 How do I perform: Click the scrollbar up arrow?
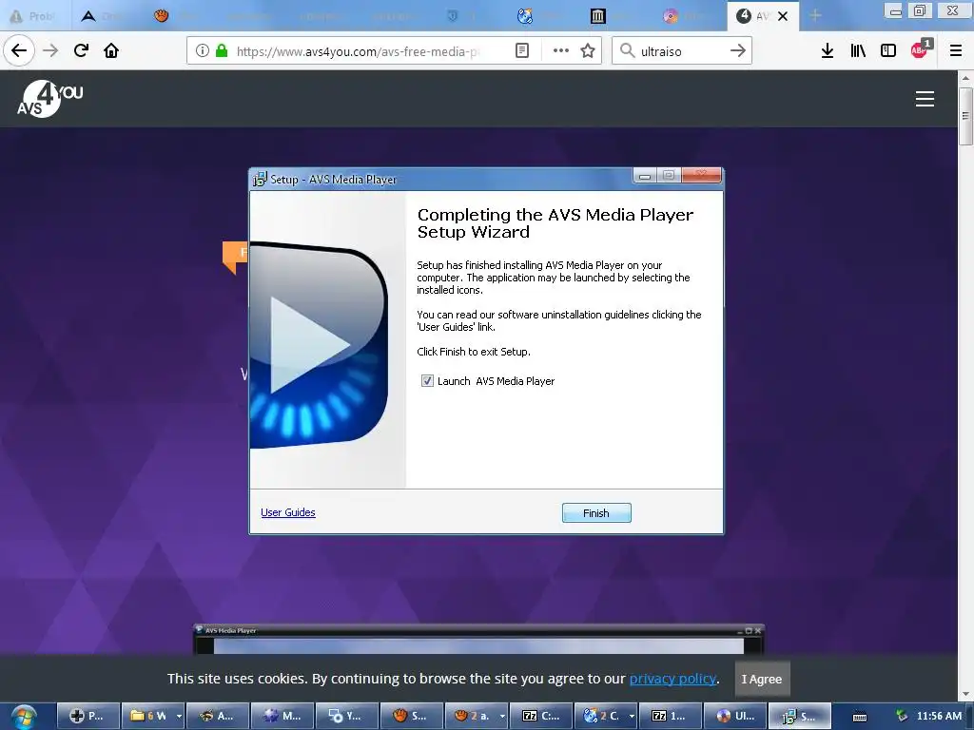click(965, 78)
